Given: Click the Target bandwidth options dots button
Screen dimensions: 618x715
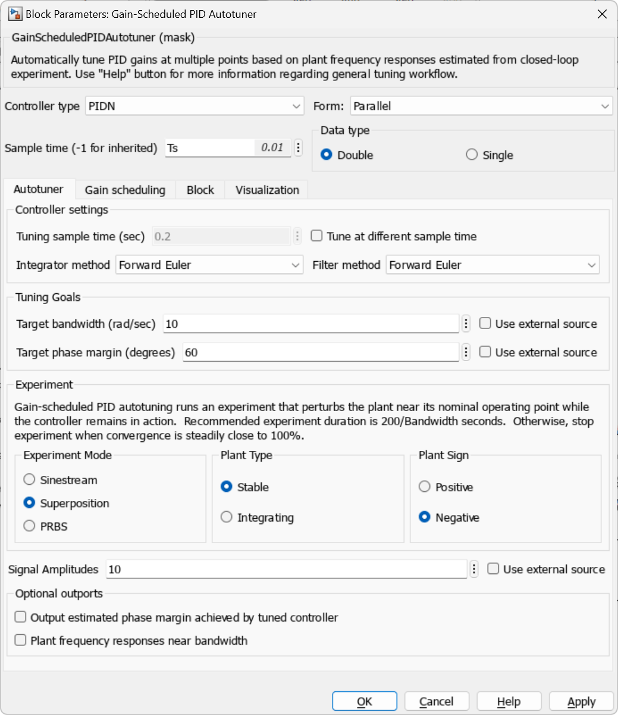Looking at the screenshot, I should coord(466,324).
